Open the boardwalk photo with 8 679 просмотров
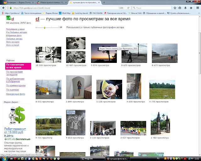The height and width of the screenshot is (161, 201). tap(134, 53)
